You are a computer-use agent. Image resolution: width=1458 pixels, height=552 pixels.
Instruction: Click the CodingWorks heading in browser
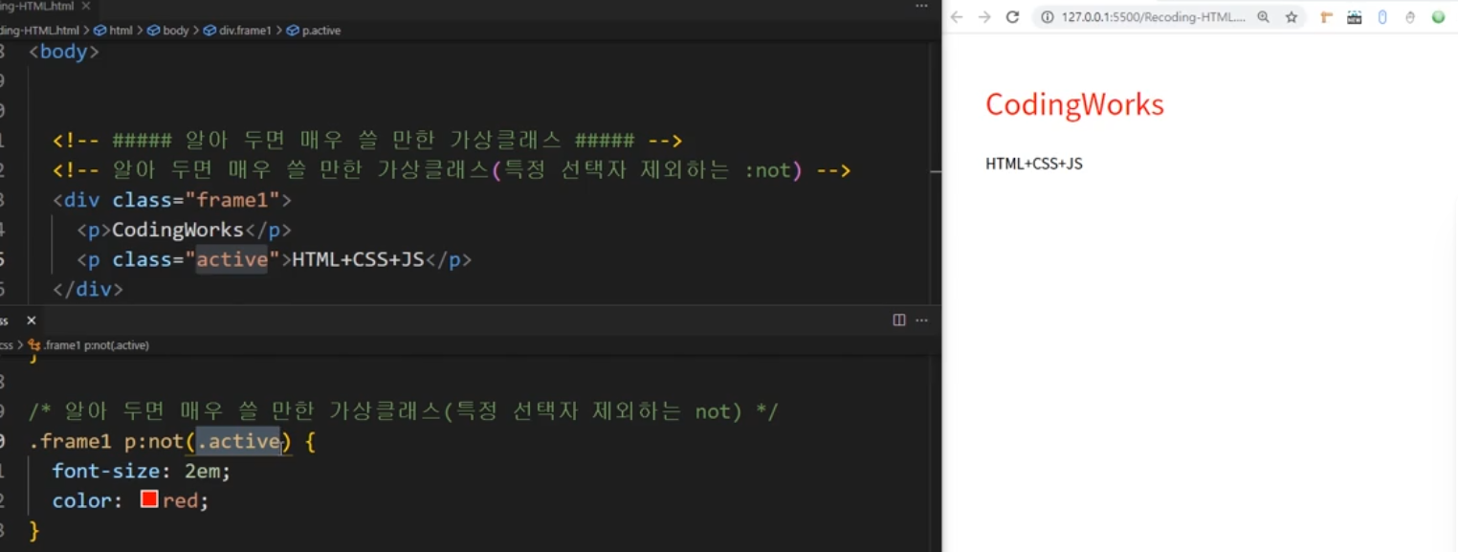pyautogui.click(x=1074, y=104)
